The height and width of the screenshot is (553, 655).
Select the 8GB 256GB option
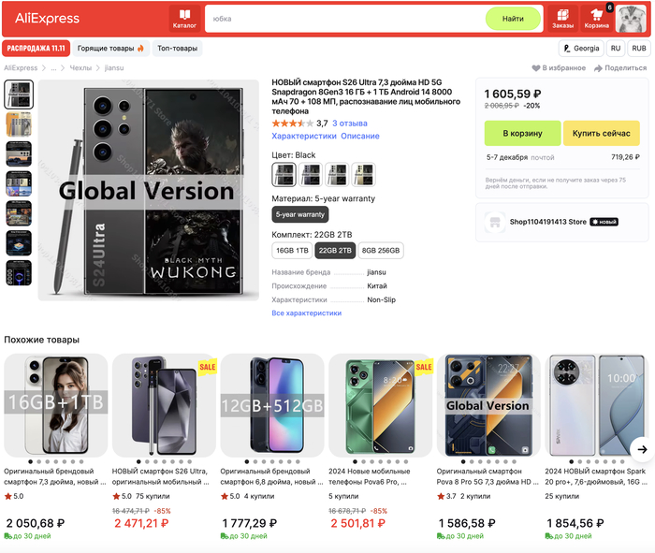(x=380, y=251)
